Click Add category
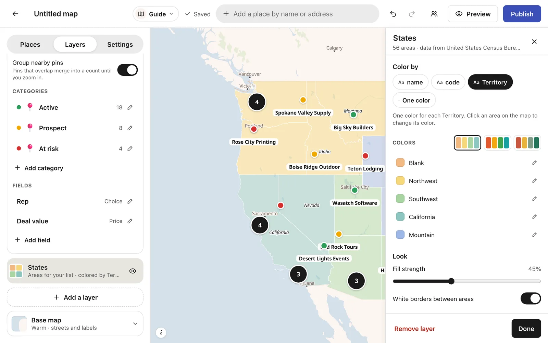This screenshot has width=548, height=343. coord(39,168)
